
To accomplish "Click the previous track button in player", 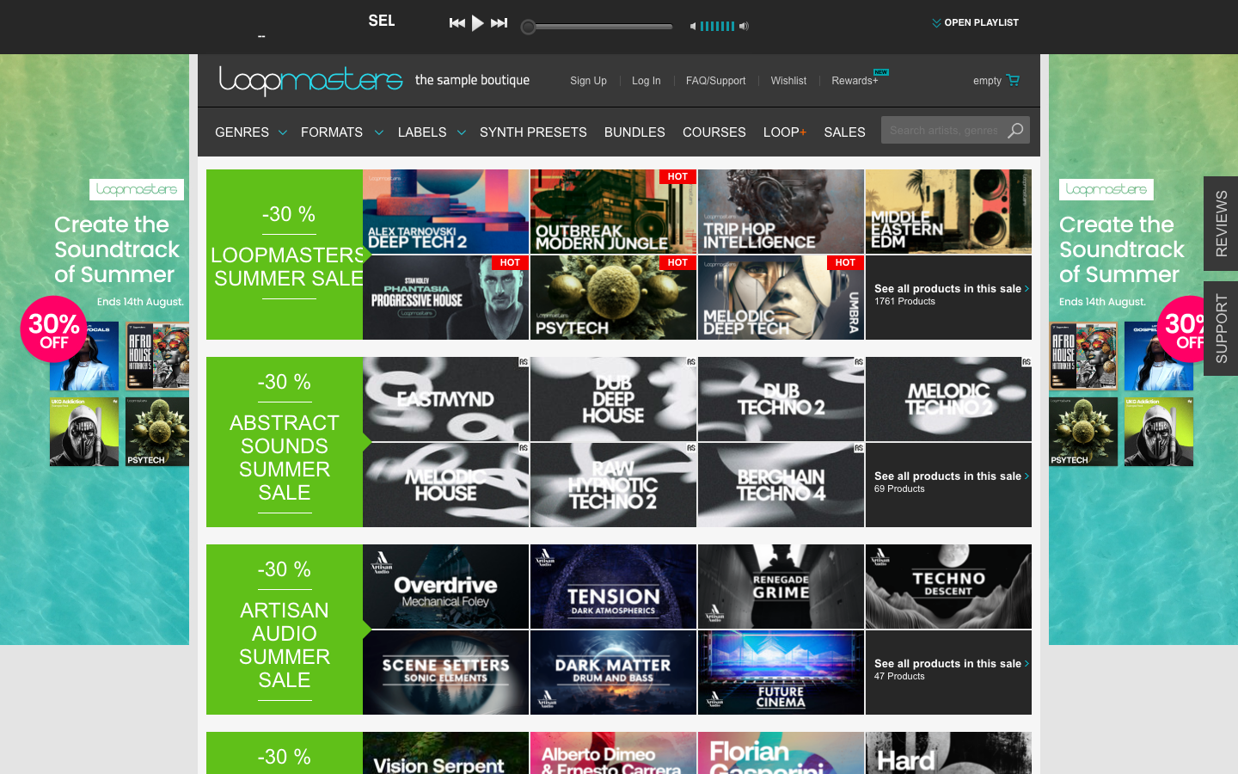I will 457,23.
